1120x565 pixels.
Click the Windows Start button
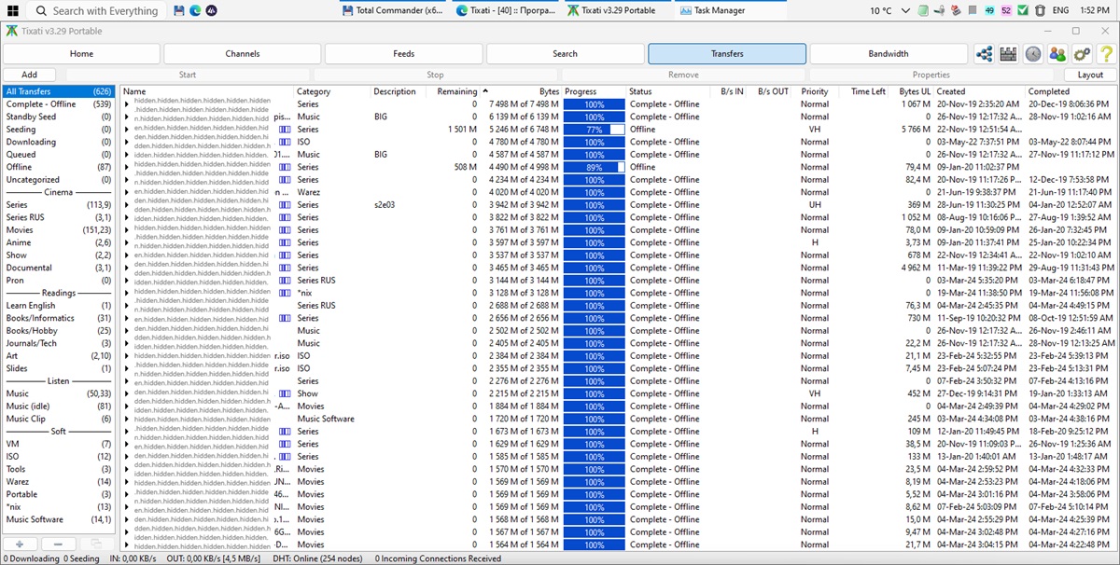pyautogui.click(x=13, y=11)
